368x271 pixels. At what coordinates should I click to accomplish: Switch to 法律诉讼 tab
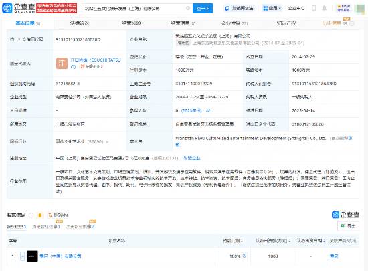pos(80,23)
